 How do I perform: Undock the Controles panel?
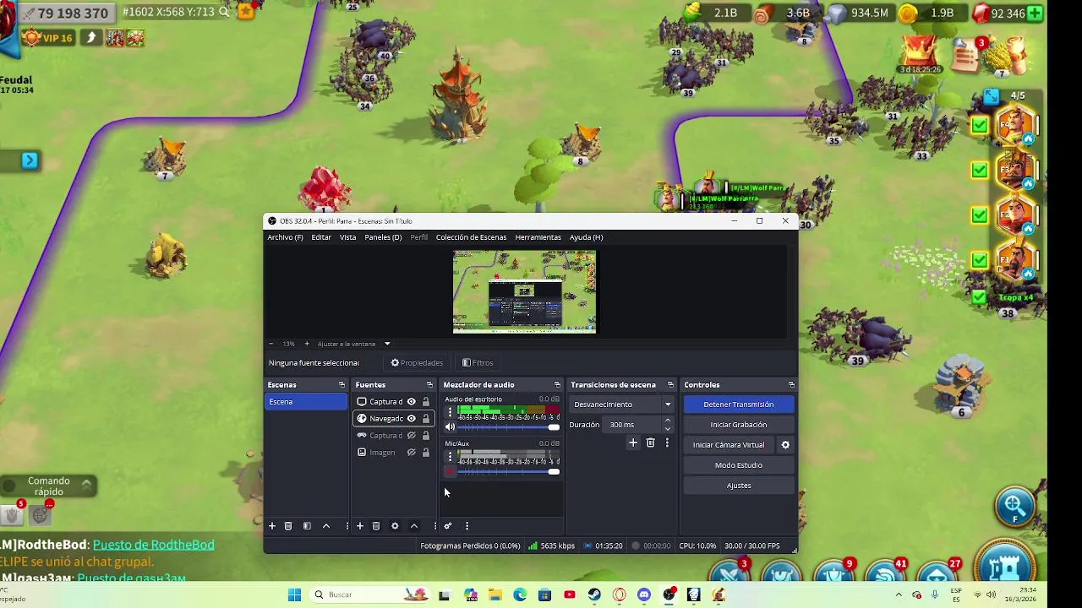791,385
